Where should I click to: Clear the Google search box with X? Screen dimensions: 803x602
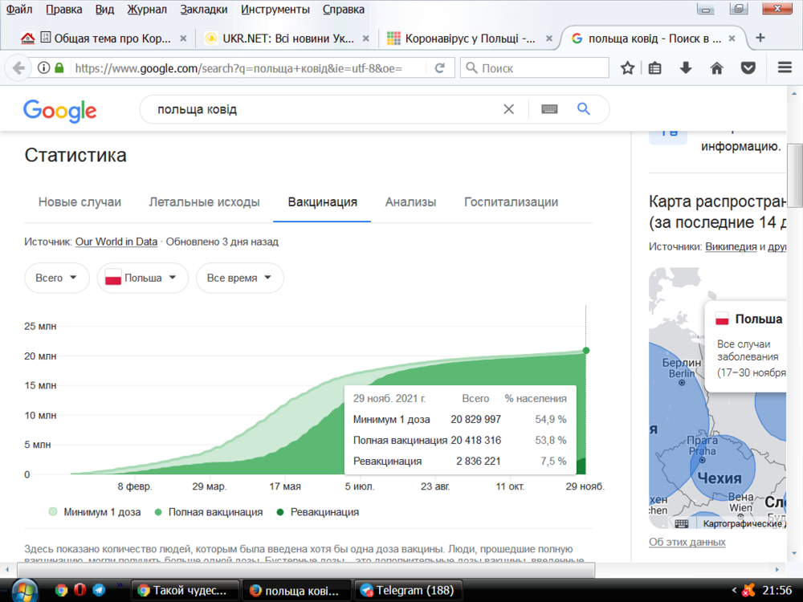click(508, 109)
